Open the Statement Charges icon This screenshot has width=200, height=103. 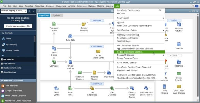[80, 73]
